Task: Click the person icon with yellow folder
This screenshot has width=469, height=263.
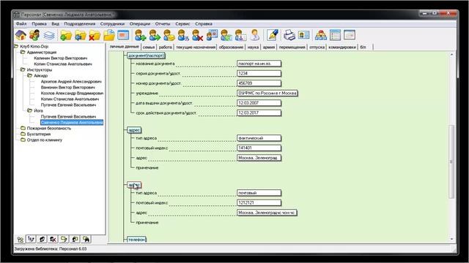Action: (169, 36)
